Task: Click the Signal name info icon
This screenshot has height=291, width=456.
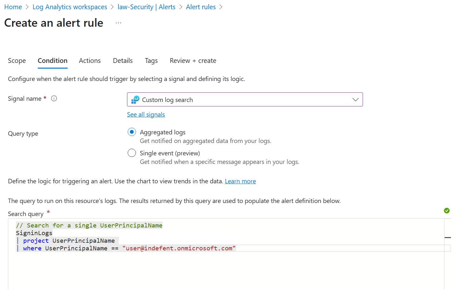Action: 54,98
